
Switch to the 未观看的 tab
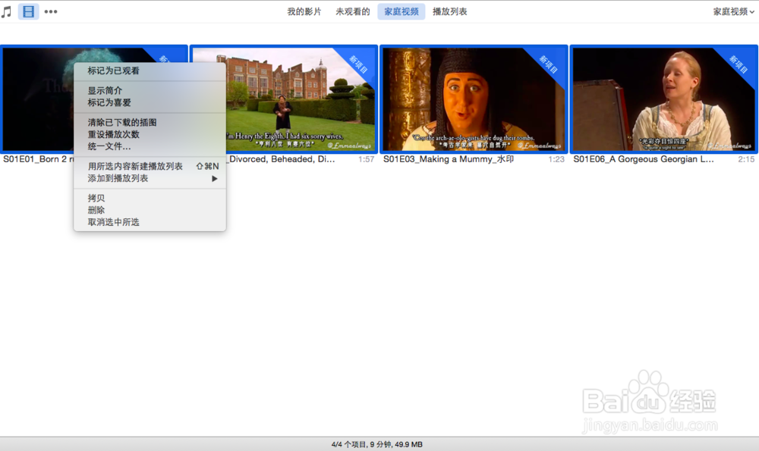(x=353, y=11)
